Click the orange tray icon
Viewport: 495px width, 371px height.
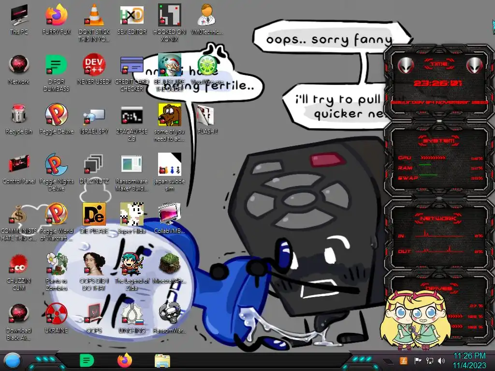click(x=404, y=360)
